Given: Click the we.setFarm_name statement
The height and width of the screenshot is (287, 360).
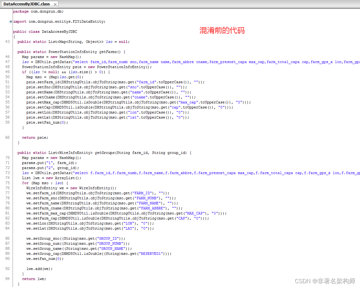Looking at the screenshot, I should click(x=102, y=203).
